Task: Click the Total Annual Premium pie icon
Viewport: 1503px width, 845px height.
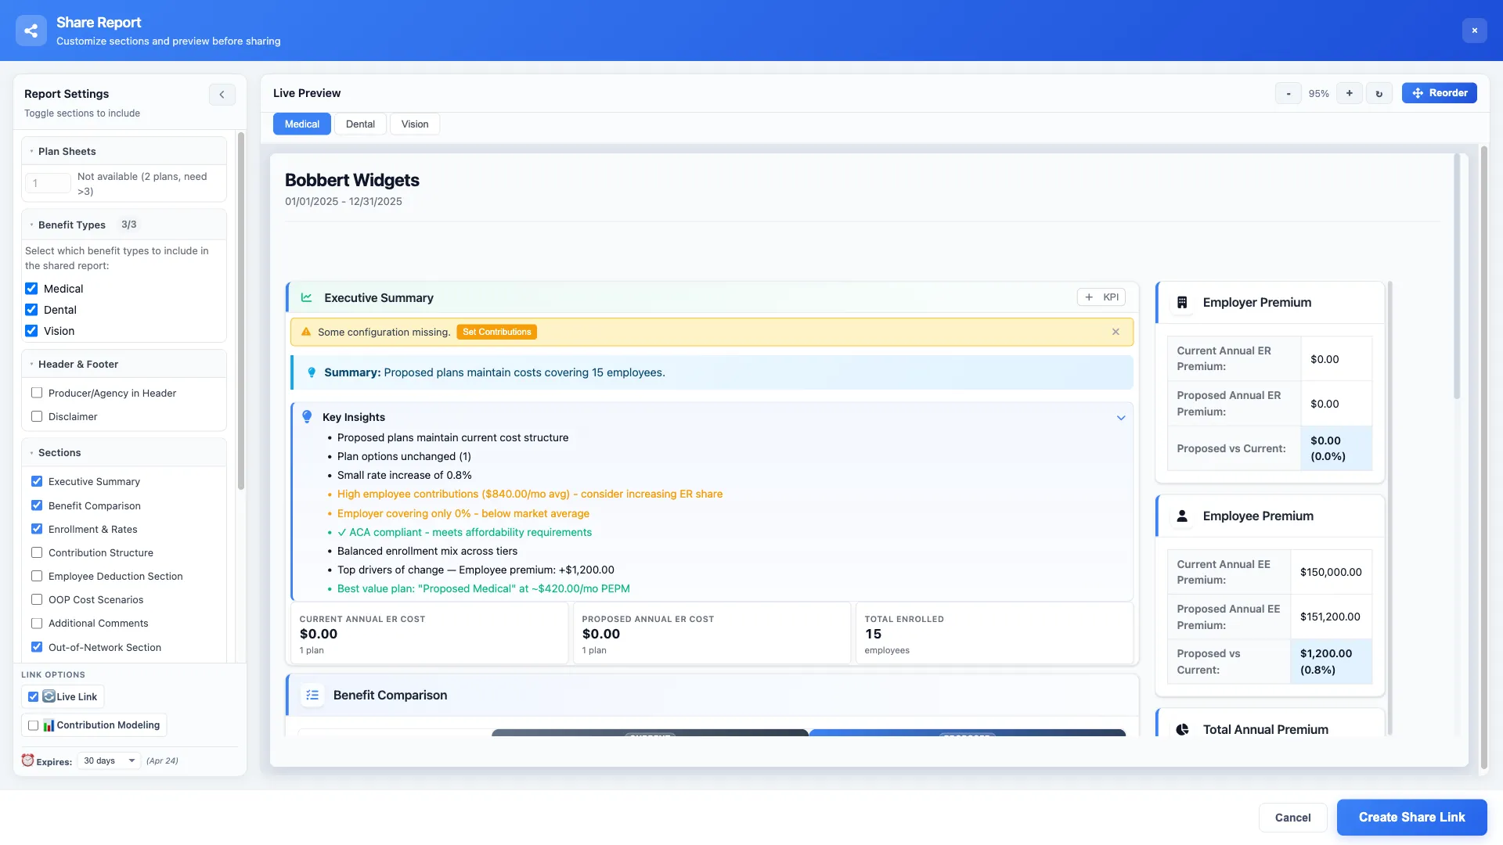Action: (1182, 728)
